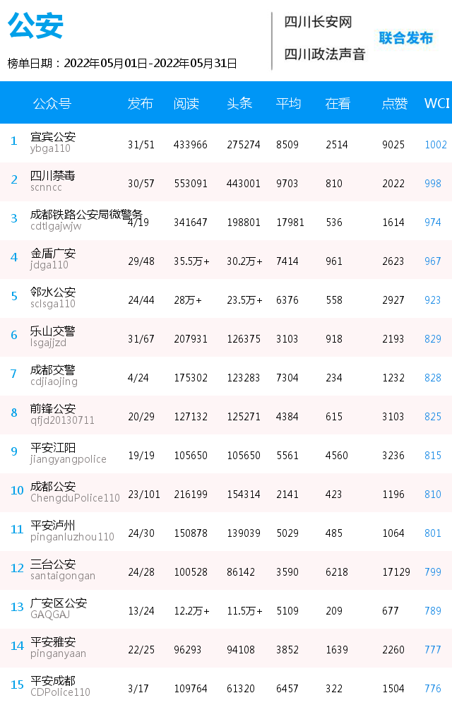Viewport: 452px width, 705px height.
Task: Sort by the 阅读 column header
Action: [186, 104]
